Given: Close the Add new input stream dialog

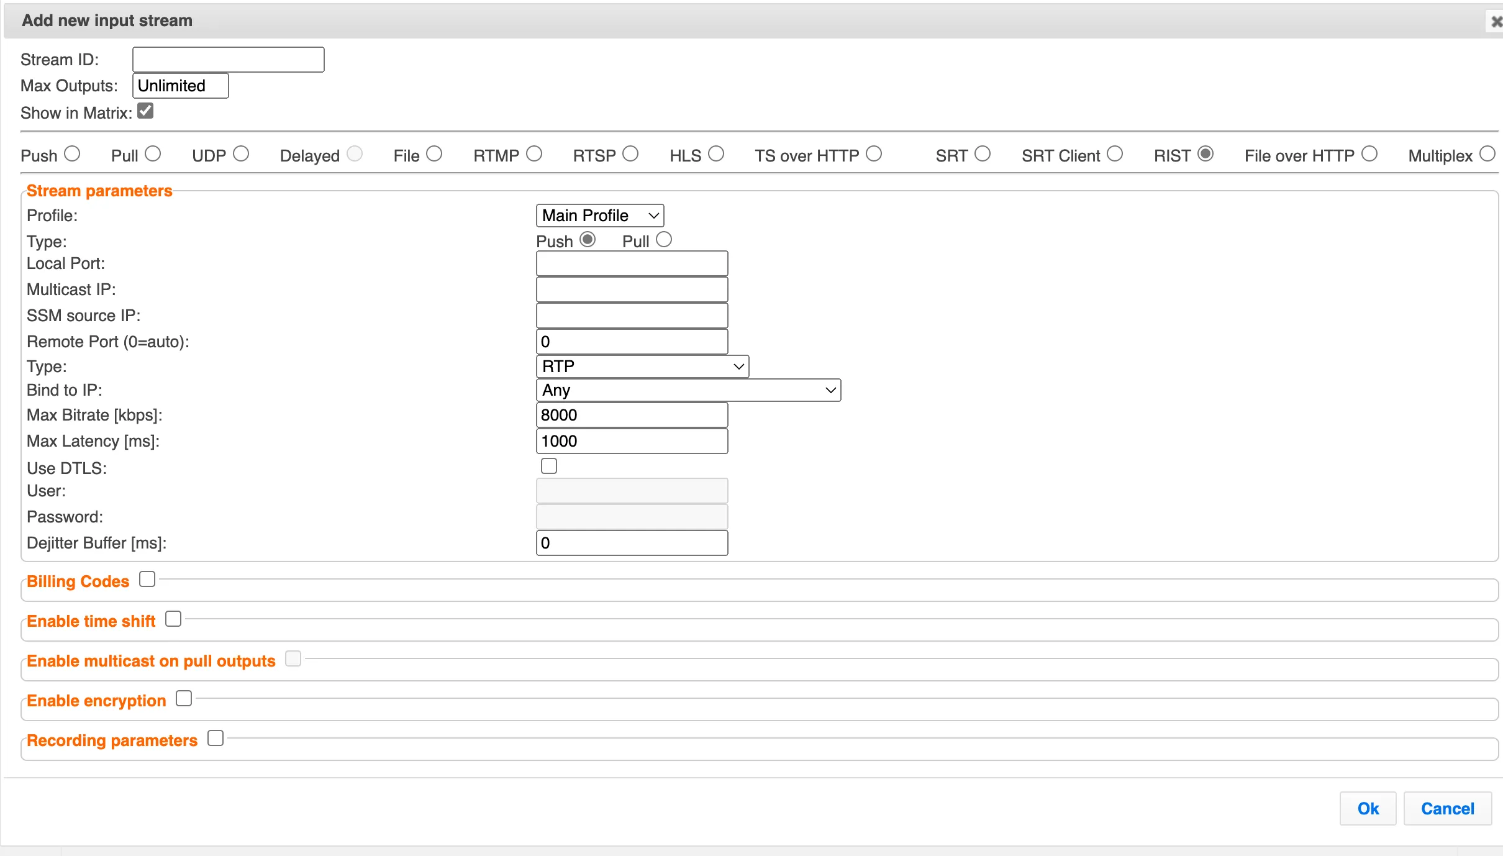Looking at the screenshot, I should click(1496, 22).
